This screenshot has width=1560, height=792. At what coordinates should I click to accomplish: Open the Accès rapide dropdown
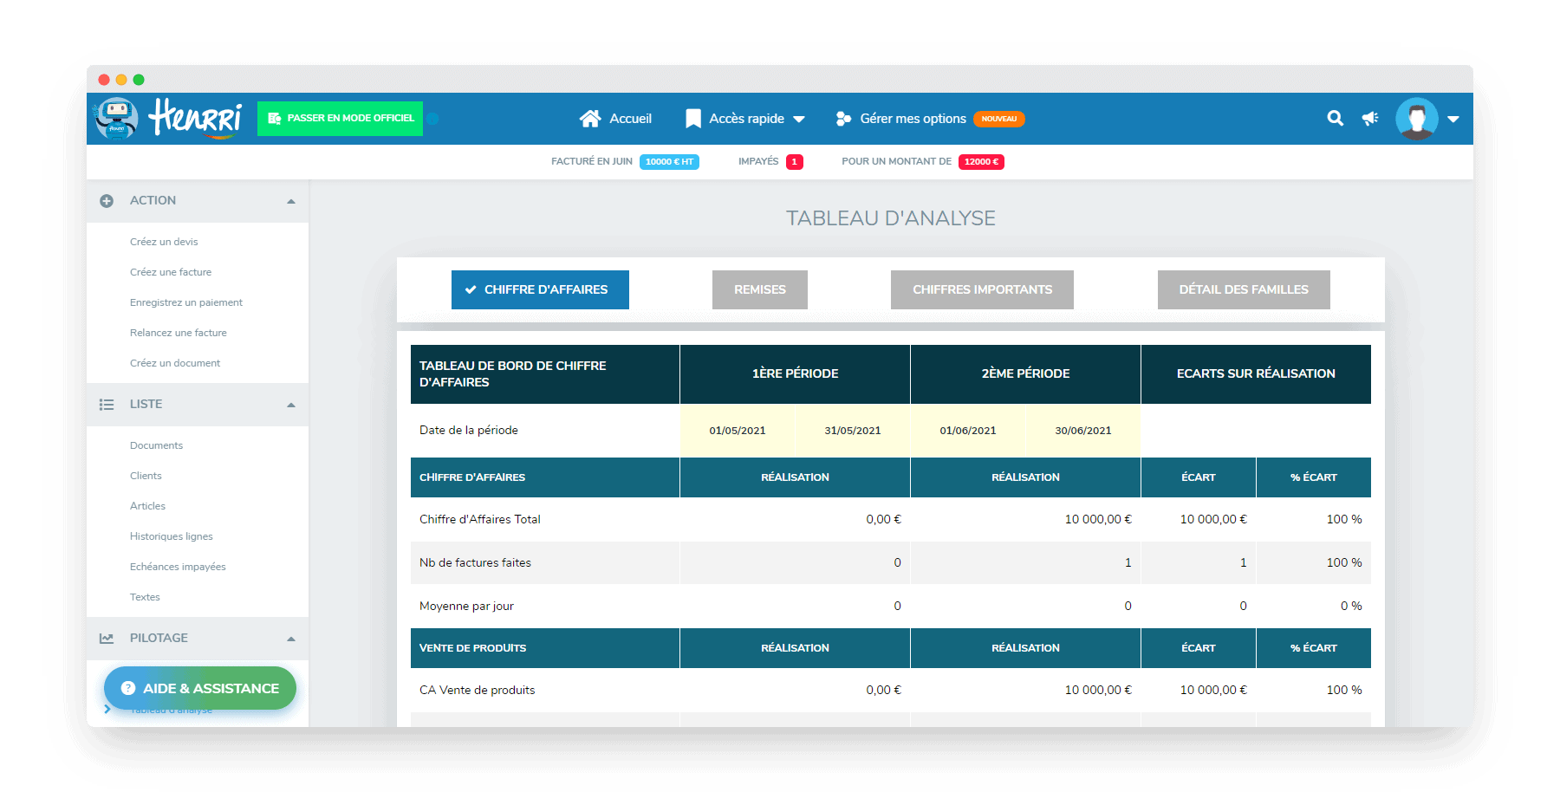[x=745, y=119]
